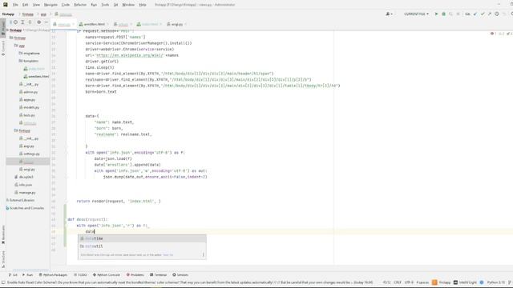The height and width of the screenshot is (288, 513).
Task: Open the Bookmarks tool window stripe button
Action: tap(3, 234)
